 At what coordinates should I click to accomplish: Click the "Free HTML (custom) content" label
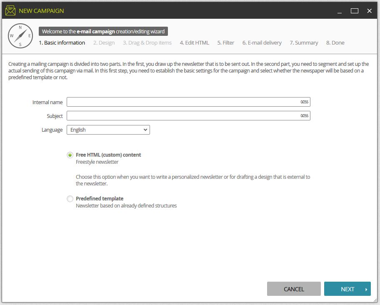point(108,155)
